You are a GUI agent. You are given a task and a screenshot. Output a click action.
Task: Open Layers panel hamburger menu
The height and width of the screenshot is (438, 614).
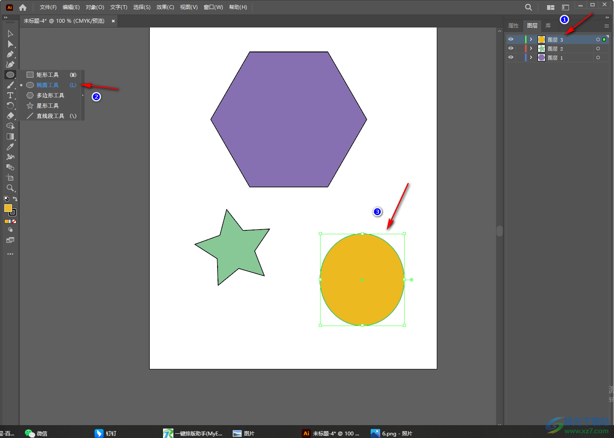point(607,26)
